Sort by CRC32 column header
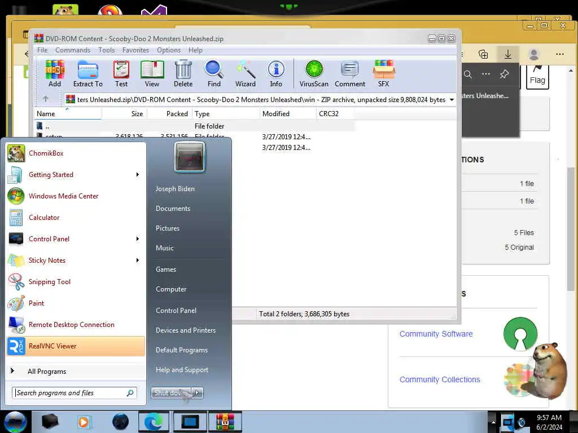 [335, 114]
